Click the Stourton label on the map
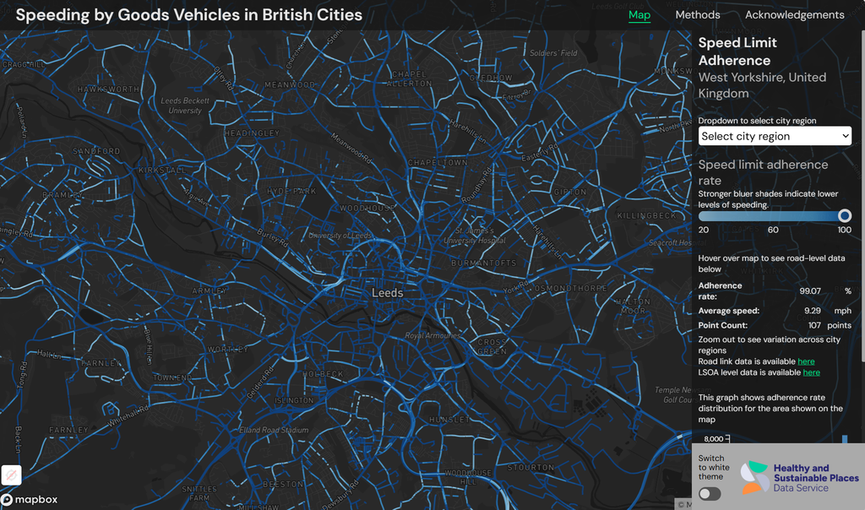The image size is (865, 510). [x=530, y=468]
